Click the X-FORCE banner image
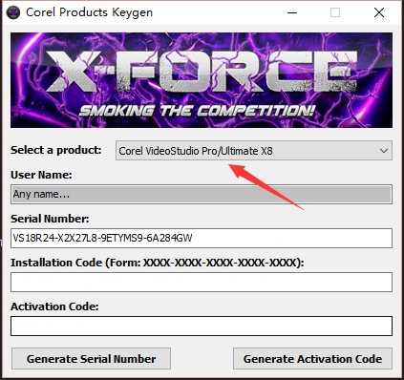Screen dimensions: 404x380 click(x=202, y=80)
